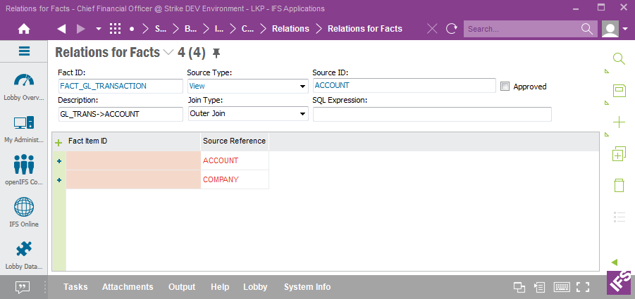This screenshot has width=635, height=299.
Task: Open the user profile avatar
Action: click(x=610, y=29)
